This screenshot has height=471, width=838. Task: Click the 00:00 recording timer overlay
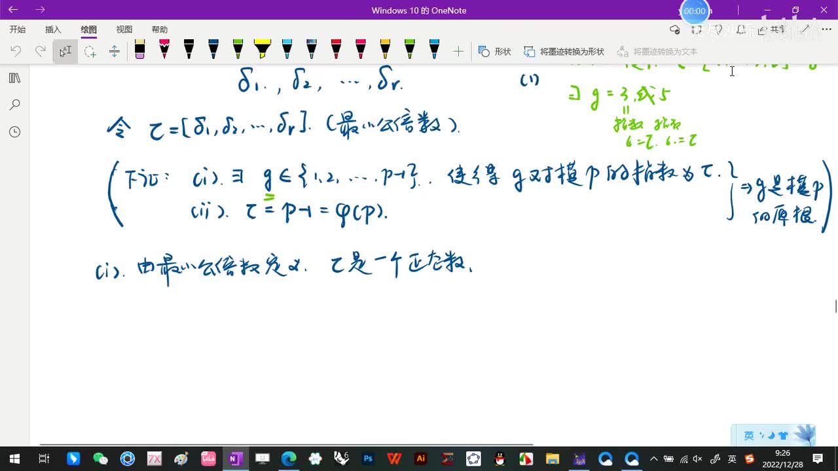[695, 11]
